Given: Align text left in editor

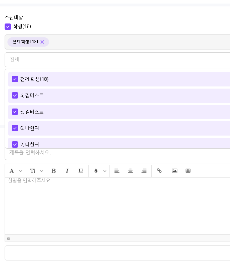Looking at the screenshot, I should point(117,171).
